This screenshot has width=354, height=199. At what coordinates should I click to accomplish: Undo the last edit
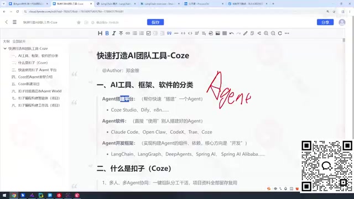231,33
